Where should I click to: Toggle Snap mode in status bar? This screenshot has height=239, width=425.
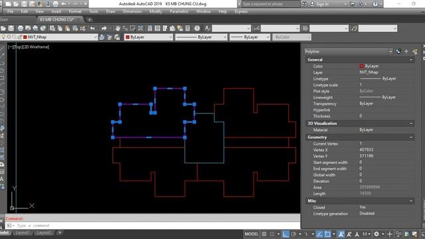tap(272, 234)
